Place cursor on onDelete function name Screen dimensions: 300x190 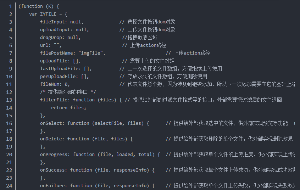(x=52, y=139)
